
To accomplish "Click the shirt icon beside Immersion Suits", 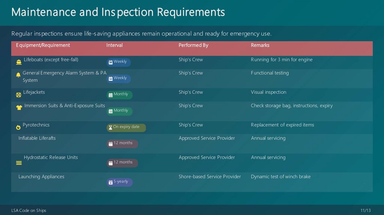I will [19, 108].
